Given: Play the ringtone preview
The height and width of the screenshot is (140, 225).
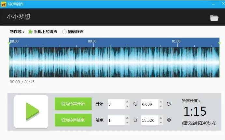Looking at the screenshot, I should [x=31, y=111].
